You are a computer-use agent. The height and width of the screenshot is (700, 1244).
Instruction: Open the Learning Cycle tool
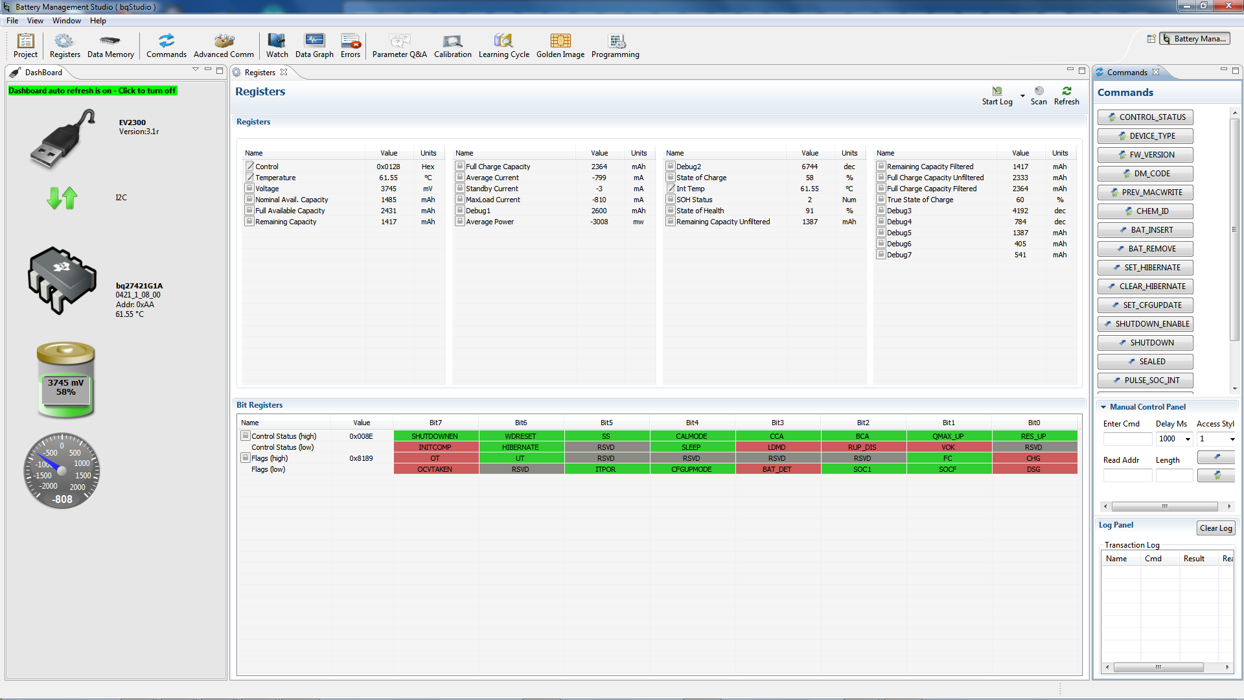click(503, 46)
